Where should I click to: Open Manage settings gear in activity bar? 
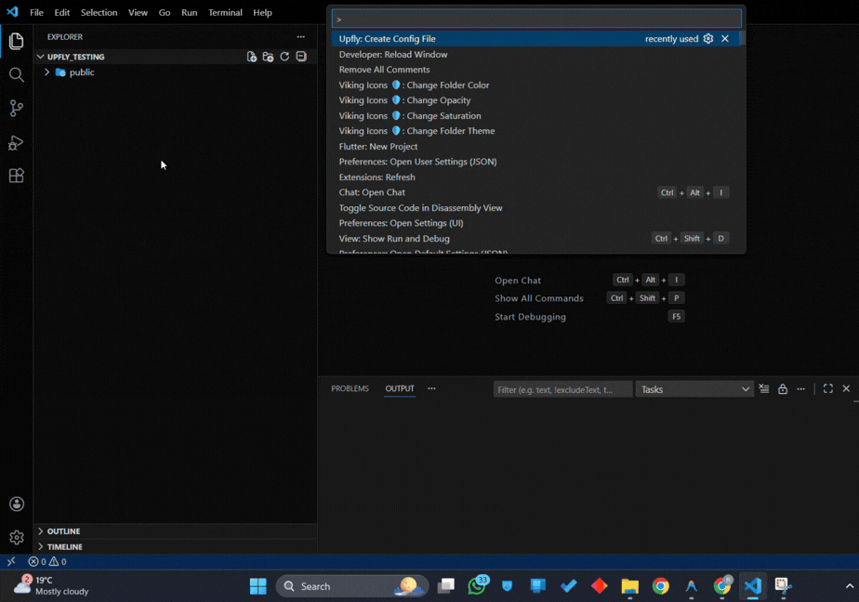[x=16, y=537]
